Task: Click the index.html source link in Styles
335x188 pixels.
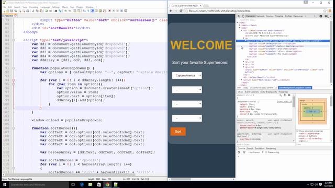Action: click(x=284, y=102)
